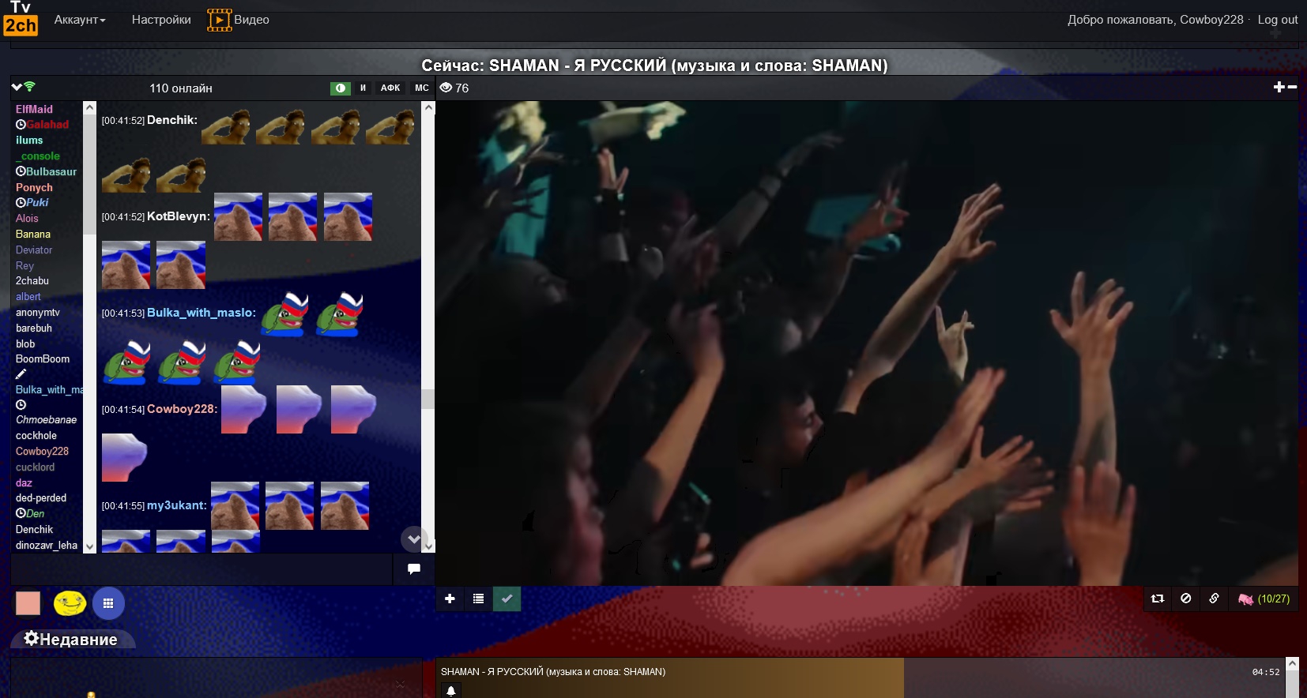
Task: Select user Cowboy228 in the user list
Action: (x=42, y=451)
